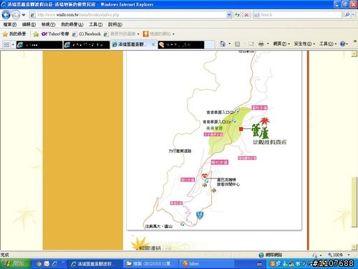The image size is (358, 269).
Task: Switch to the first browser tab
Action: pos(39,44)
